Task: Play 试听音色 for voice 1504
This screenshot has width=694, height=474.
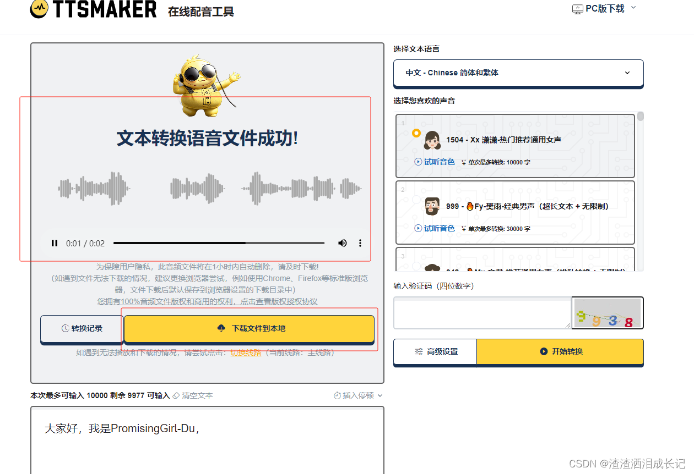Action: 435,162
